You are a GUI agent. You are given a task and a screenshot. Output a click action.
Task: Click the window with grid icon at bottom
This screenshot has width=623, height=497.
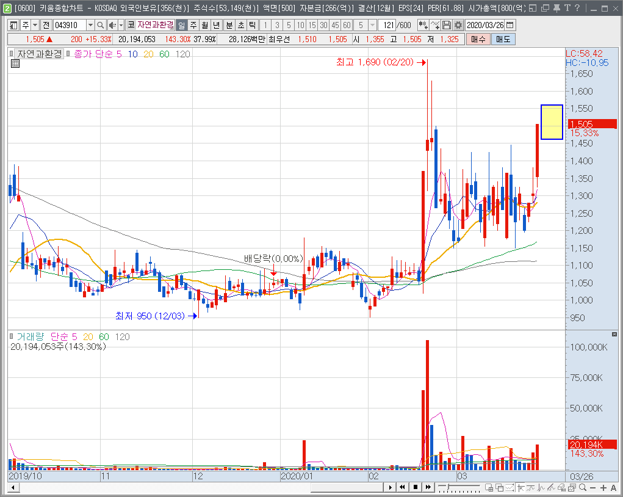[489, 487]
